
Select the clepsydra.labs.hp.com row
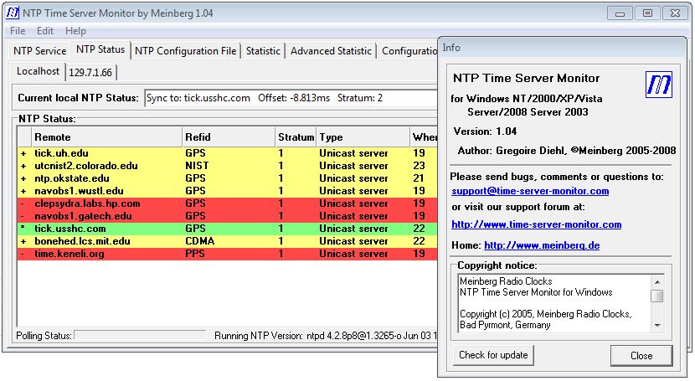(x=228, y=203)
